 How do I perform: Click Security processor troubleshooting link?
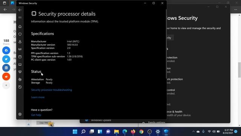(52, 90)
